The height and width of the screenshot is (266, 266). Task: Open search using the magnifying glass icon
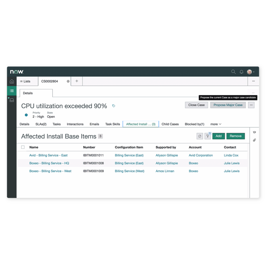tap(233, 71)
